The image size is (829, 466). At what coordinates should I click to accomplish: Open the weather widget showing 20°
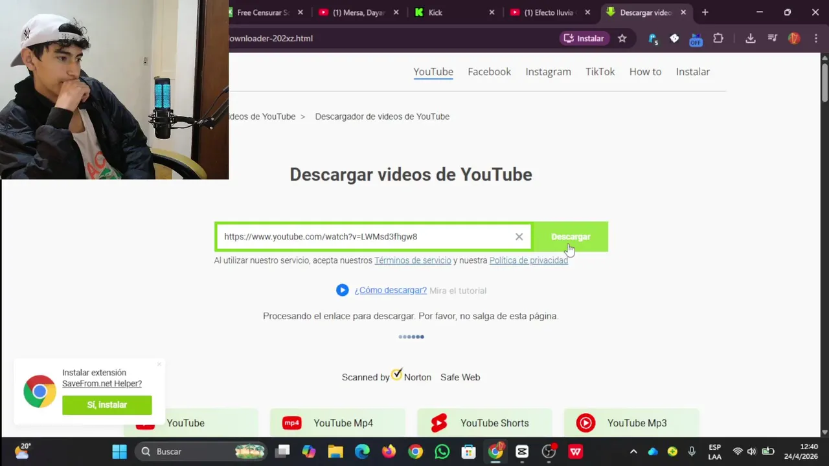pyautogui.click(x=23, y=451)
